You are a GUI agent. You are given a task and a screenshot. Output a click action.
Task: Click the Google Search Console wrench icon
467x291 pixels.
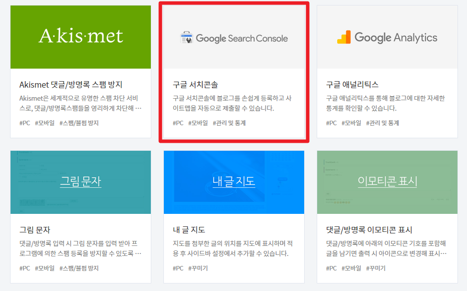187,38
